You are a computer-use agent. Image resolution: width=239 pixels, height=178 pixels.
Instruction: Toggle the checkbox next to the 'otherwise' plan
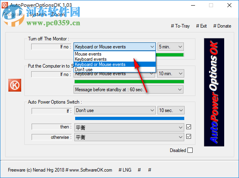(x=189, y=136)
